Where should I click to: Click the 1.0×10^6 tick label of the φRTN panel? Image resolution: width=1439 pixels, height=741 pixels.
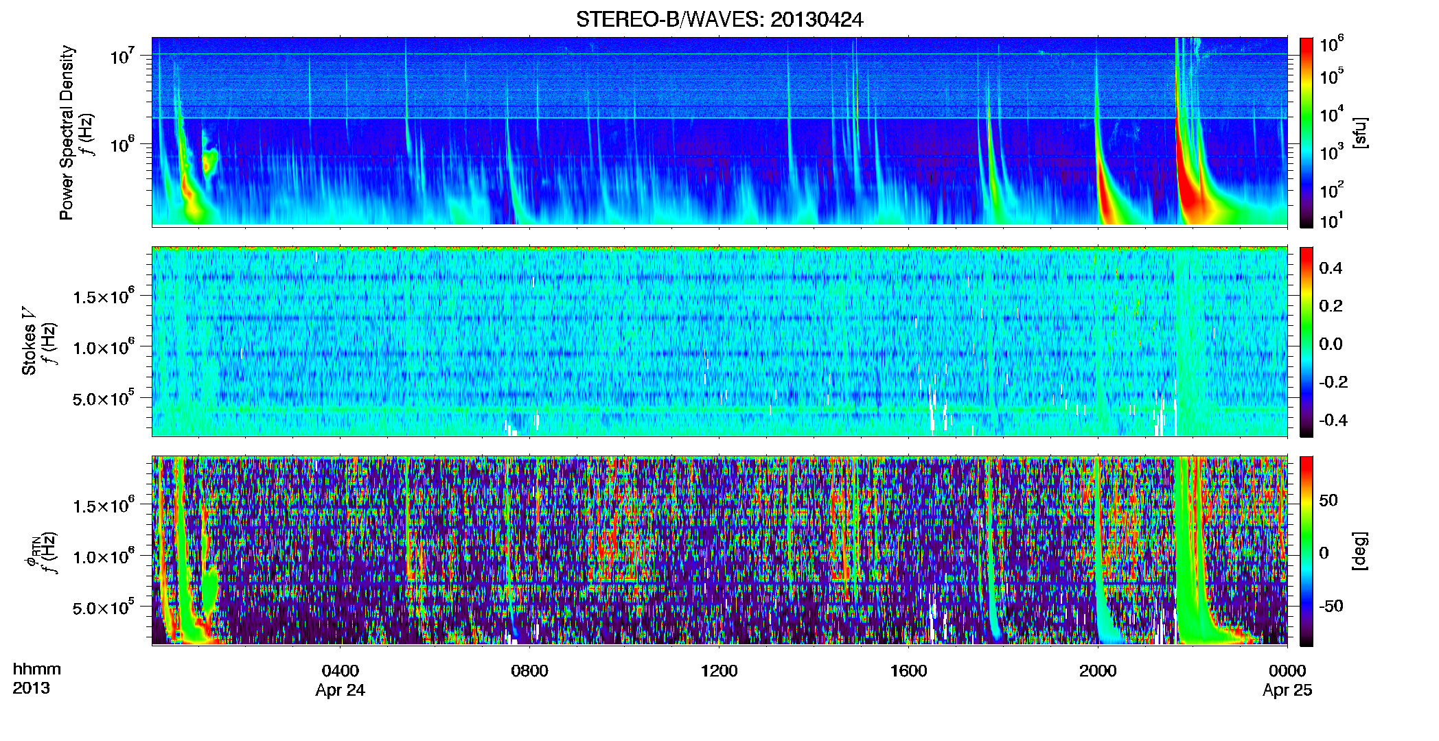point(104,557)
